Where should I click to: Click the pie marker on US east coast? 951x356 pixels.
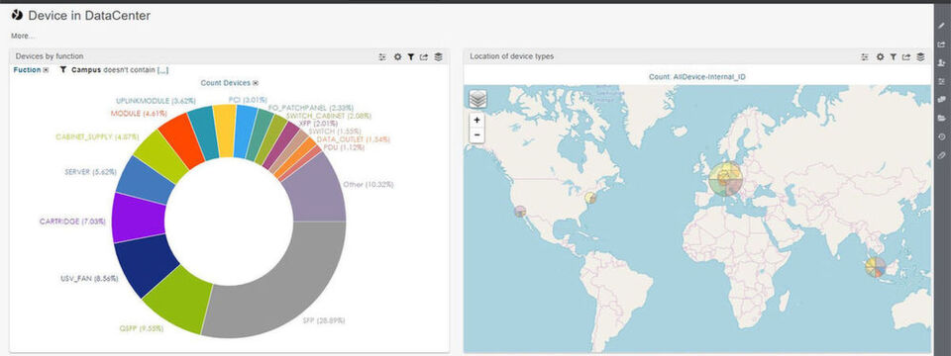point(590,198)
